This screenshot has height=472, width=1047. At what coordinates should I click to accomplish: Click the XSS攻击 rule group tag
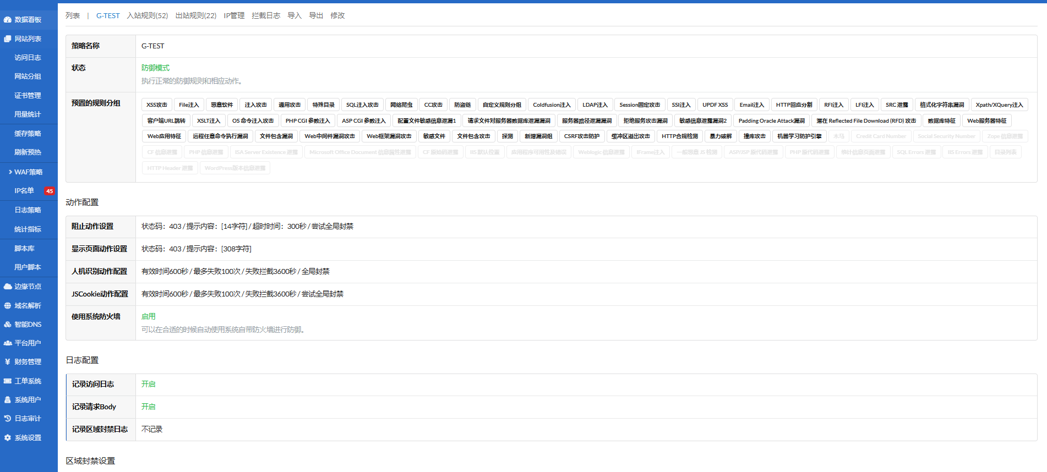(x=157, y=105)
